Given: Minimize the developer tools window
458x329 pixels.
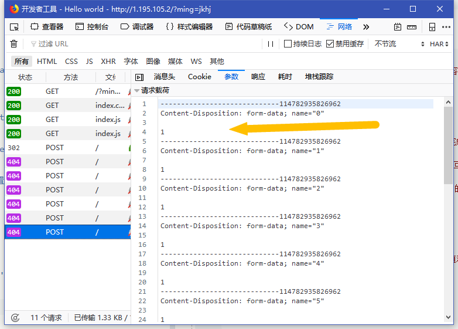Looking at the screenshot, I should (387, 9).
